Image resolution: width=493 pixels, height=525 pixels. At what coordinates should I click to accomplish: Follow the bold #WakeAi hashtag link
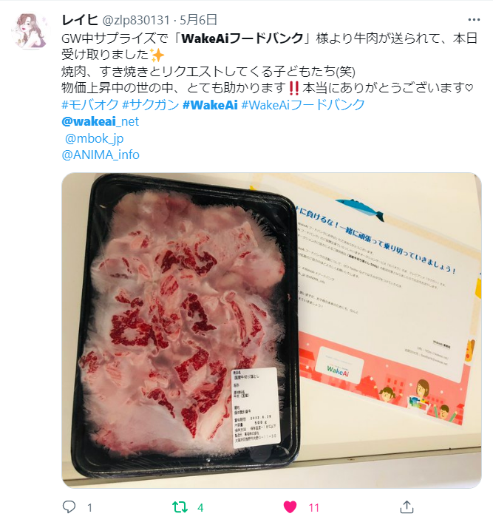[210, 104]
